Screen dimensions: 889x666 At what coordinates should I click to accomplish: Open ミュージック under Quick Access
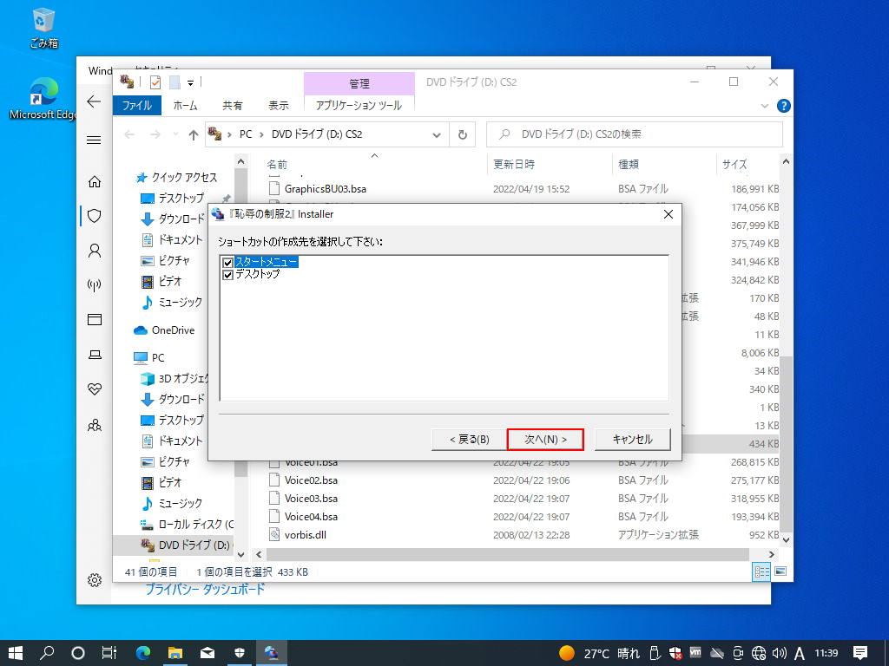point(180,303)
